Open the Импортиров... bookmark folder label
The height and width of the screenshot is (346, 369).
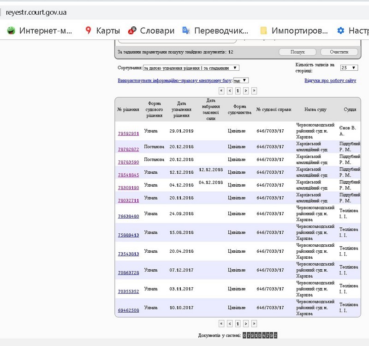pos(299,30)
